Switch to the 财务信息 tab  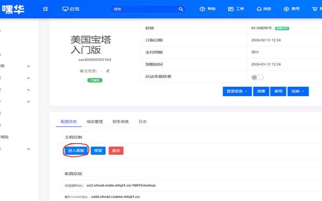pyautogui.click(x=120, y=121)
